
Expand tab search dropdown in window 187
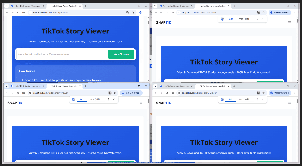[x=155, y=6]
